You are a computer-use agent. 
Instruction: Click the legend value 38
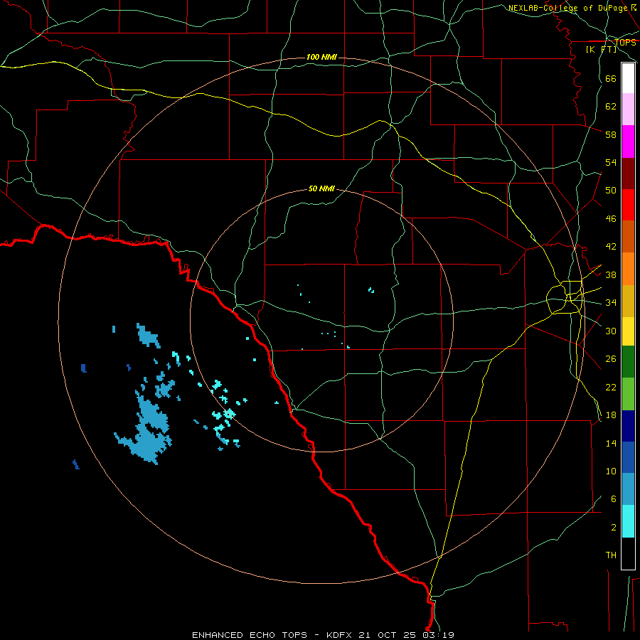click(611, 274)
